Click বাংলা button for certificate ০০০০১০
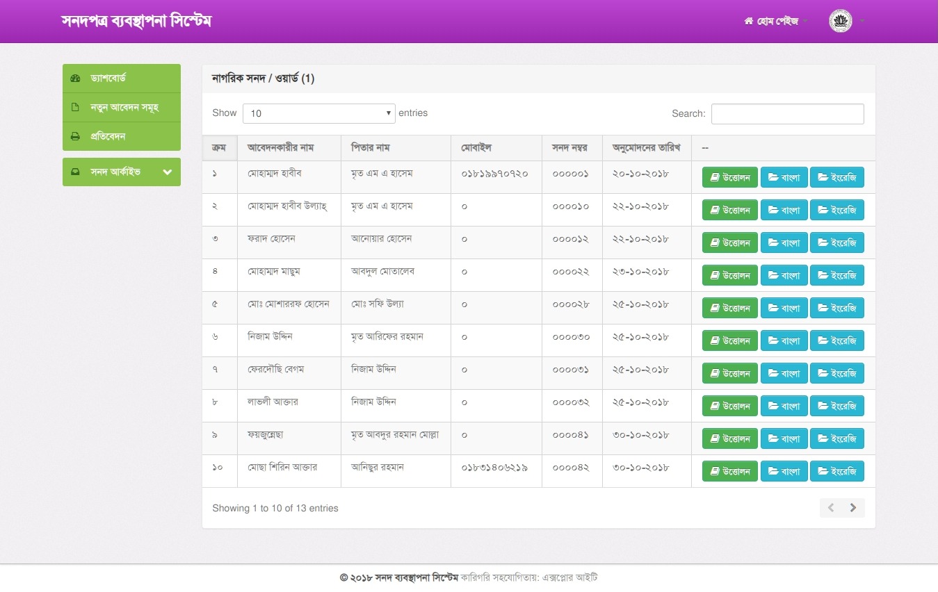Screen dimensions: 938x592 [784, 210]
